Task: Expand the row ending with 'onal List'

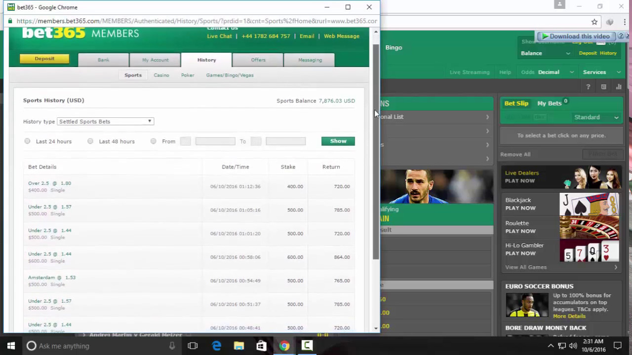Action: (x=436, y=117)
